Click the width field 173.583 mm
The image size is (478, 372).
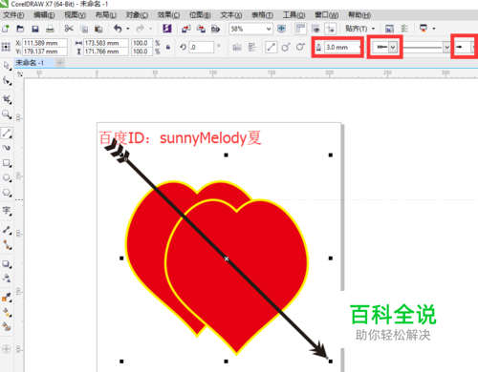coord(106,43)
